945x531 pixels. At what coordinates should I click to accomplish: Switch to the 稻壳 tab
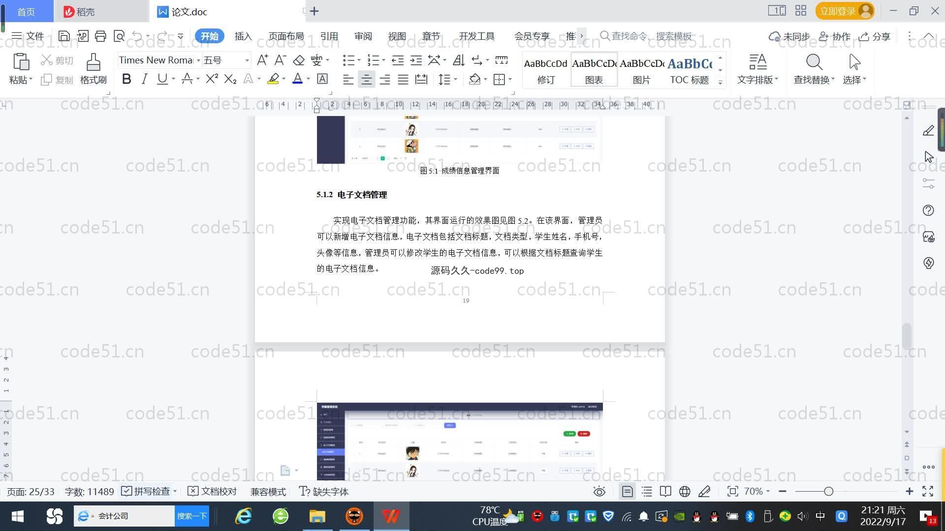(x=101, y=11)
